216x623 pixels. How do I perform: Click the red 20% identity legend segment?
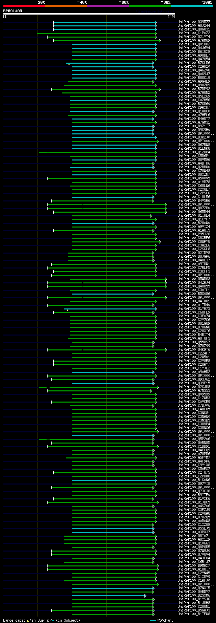point(24,6)
